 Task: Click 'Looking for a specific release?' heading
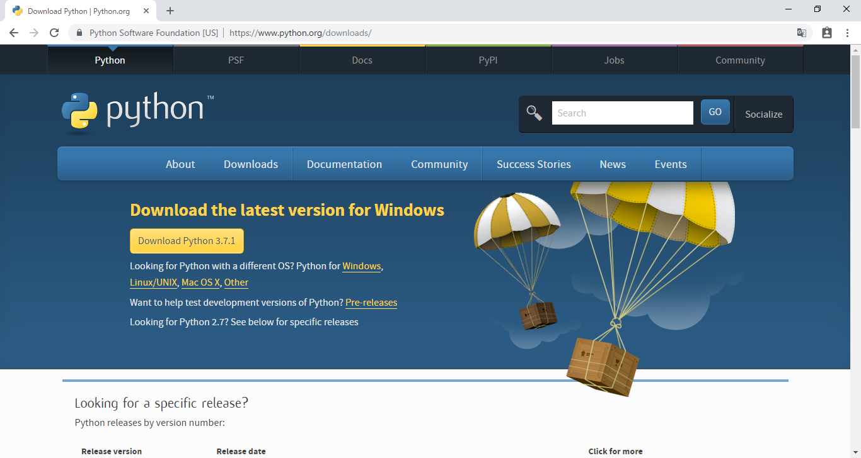[161, 403]
